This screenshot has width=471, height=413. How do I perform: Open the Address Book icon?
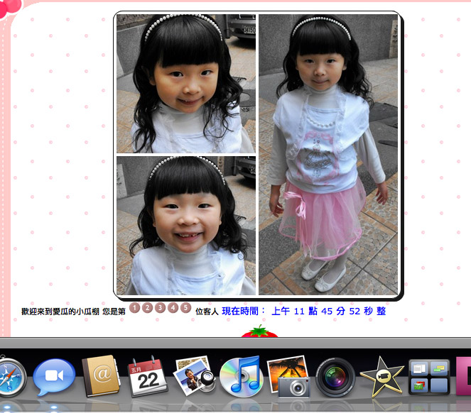click(x=101, y=376)
